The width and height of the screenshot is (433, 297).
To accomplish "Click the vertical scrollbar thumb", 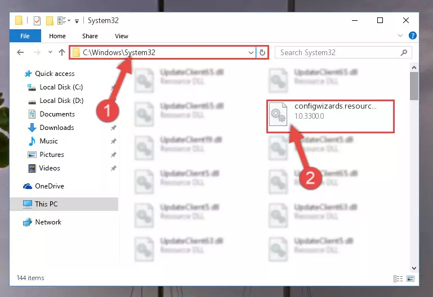I will [414, 86].
